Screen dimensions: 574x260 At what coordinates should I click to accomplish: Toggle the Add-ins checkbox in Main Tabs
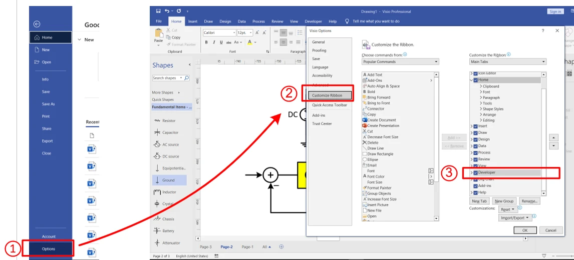coord(475,186)
